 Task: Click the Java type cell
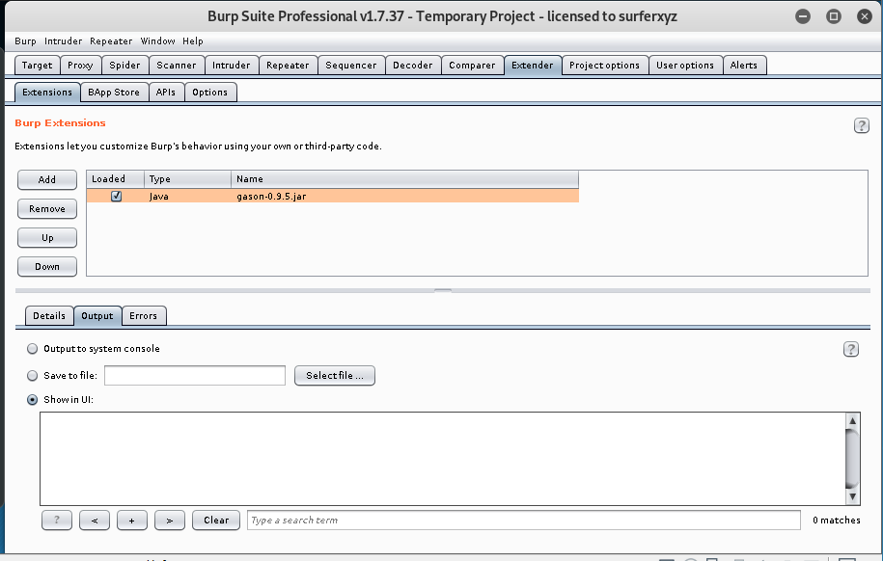(x=187, y=196)
